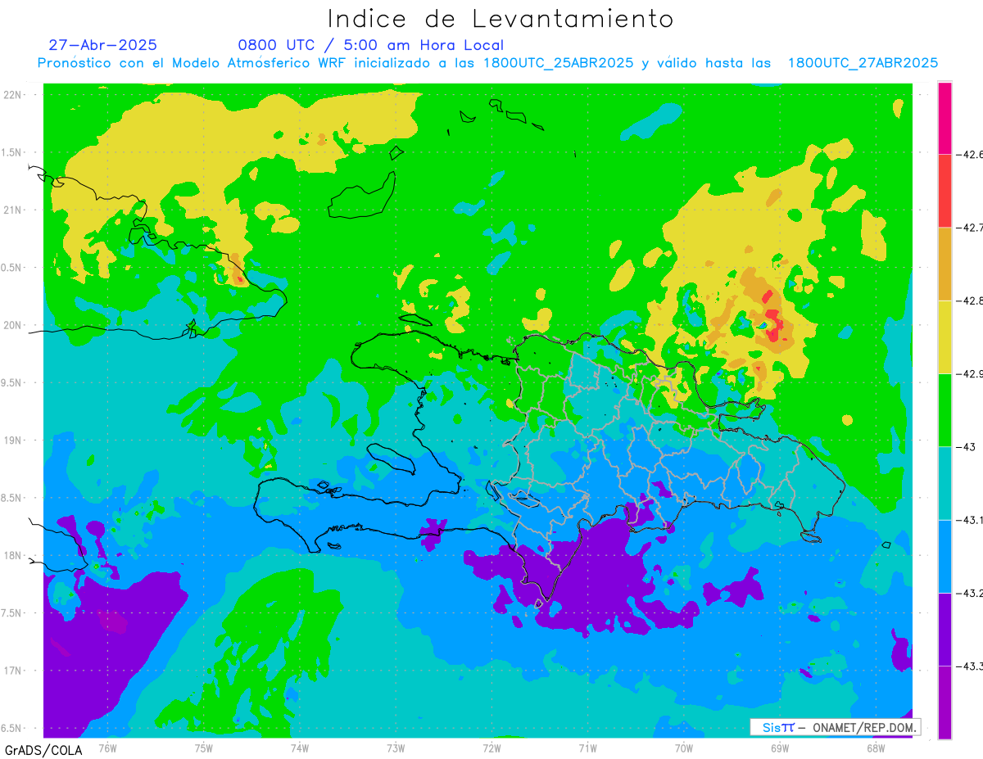The image size is (983, 759).
Task: Click the latitude label 19N
Action: point(12,440)
